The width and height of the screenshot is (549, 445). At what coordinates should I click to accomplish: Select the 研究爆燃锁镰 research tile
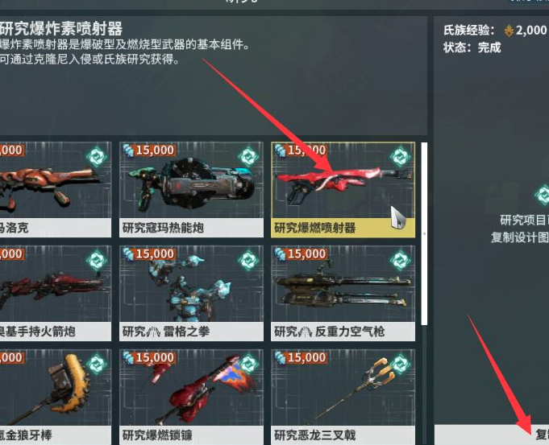(x=191, y=397)
